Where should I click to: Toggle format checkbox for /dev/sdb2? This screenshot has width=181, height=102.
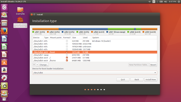pyautogui.click(x=67, y=44)
